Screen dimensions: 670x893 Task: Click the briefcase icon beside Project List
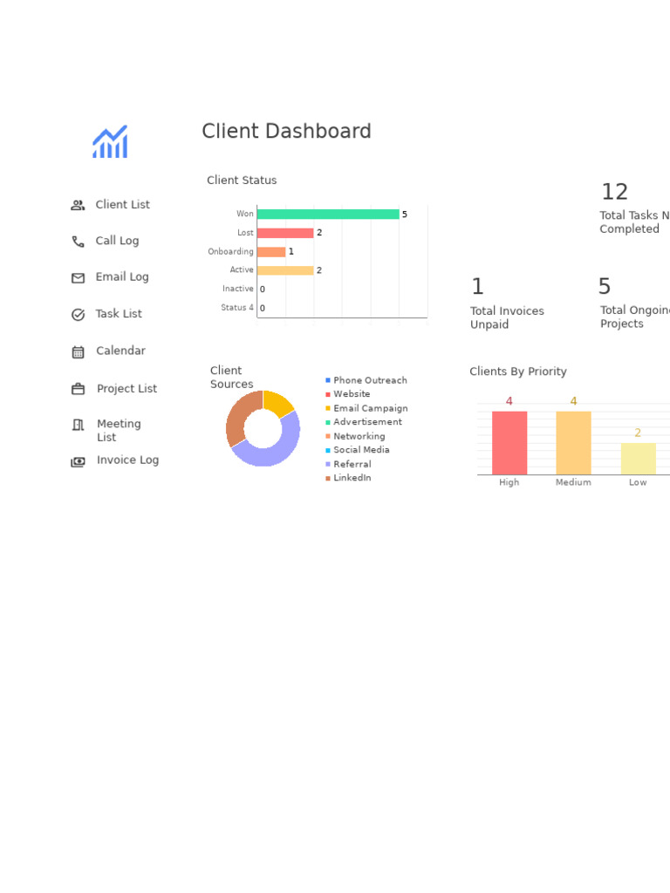click(x=78, y=389)
